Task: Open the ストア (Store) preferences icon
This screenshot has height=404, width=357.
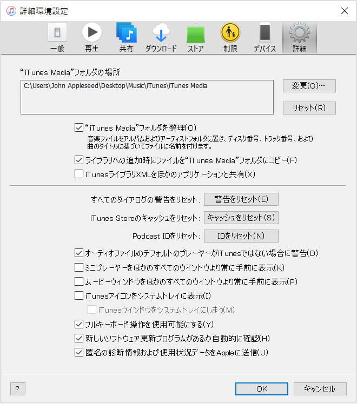Action: tap(195, 38)
